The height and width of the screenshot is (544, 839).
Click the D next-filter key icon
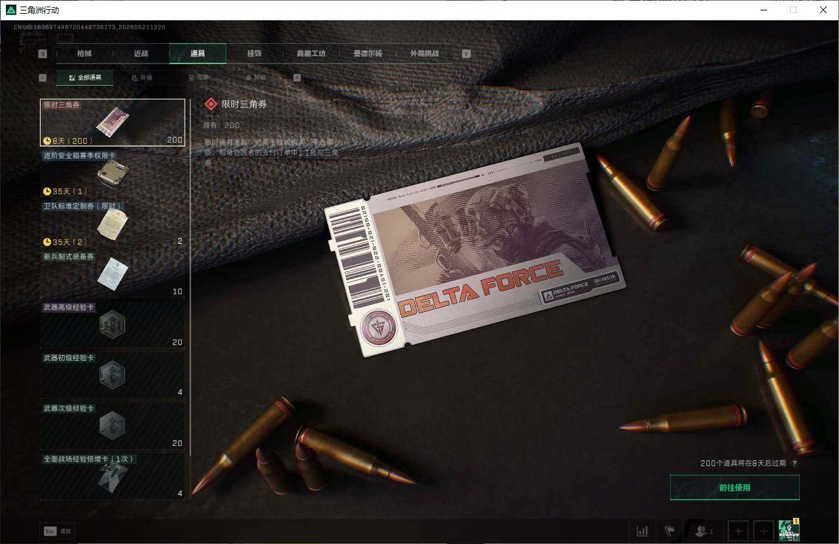click(297, 78)
